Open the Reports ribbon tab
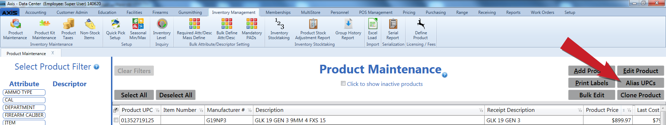666x125 pixels. pyautogui.click(x=513, y=12)
